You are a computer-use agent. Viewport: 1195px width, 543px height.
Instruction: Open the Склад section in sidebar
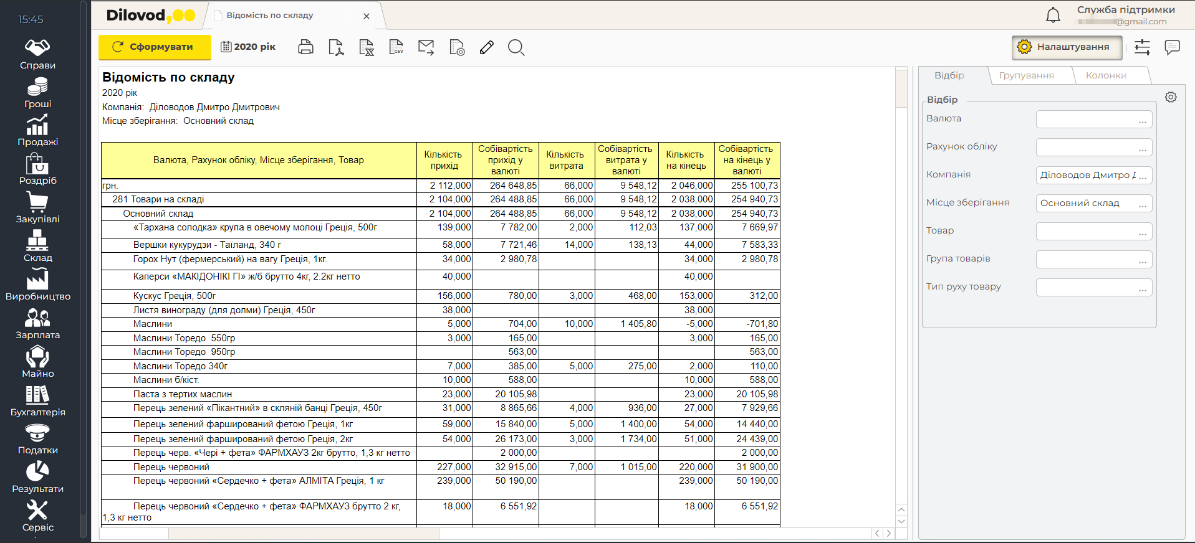click(x=37, y=246)
